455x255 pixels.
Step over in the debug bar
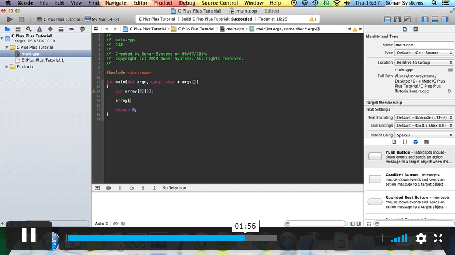coord(131,188)
